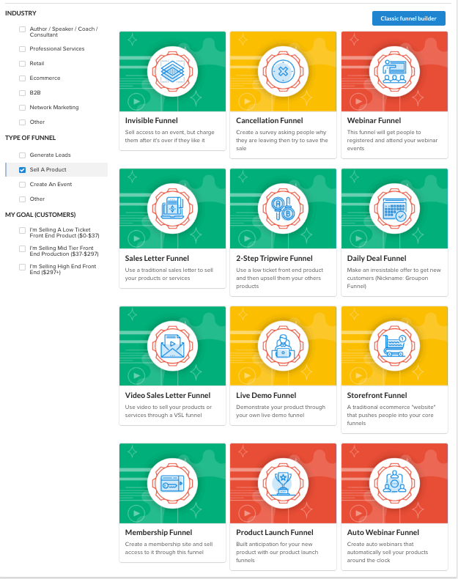Viewport: 458px width, 579px height.
Task: Check the Create An Event checkbox
Action: coord(23,185)
